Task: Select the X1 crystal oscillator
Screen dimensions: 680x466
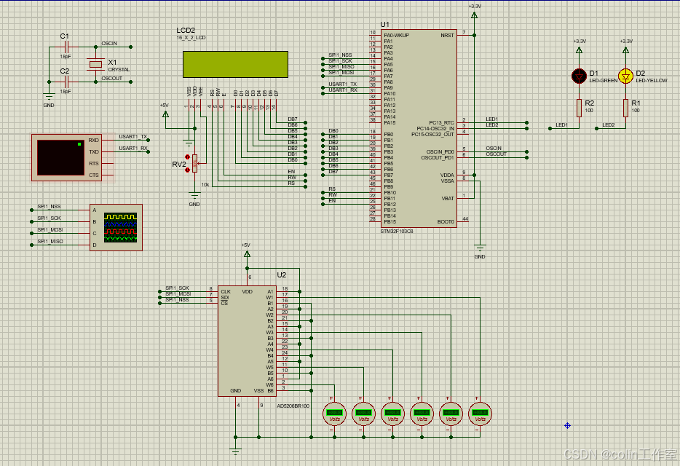Action: pyautogui.click(x=95, y=64)
